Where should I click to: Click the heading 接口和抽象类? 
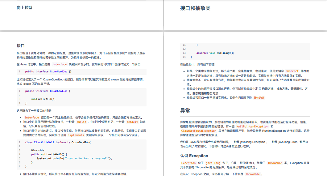coord(195,8)
